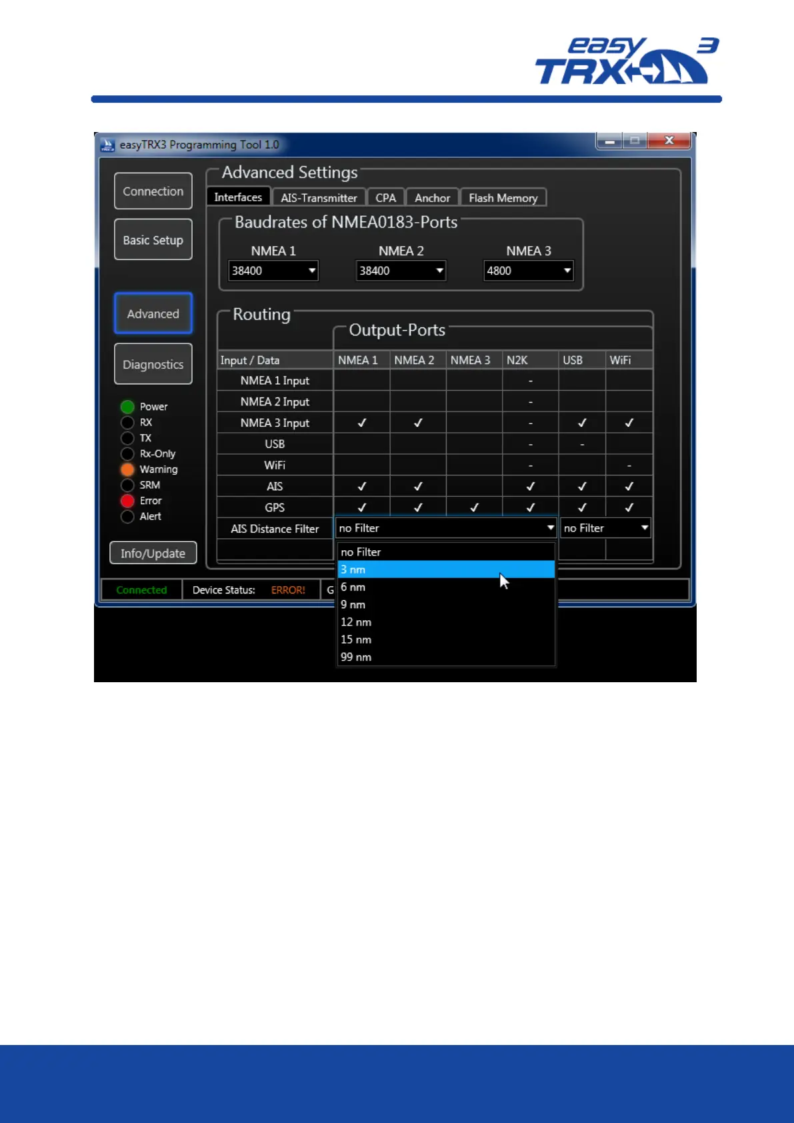Click the Rx-Only status LED indicator
This screenshot has height=1123, width=794.
click(x=127, y=454)
